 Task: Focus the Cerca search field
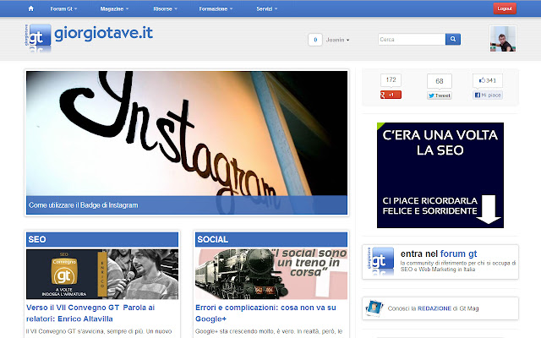coord(411,39)
